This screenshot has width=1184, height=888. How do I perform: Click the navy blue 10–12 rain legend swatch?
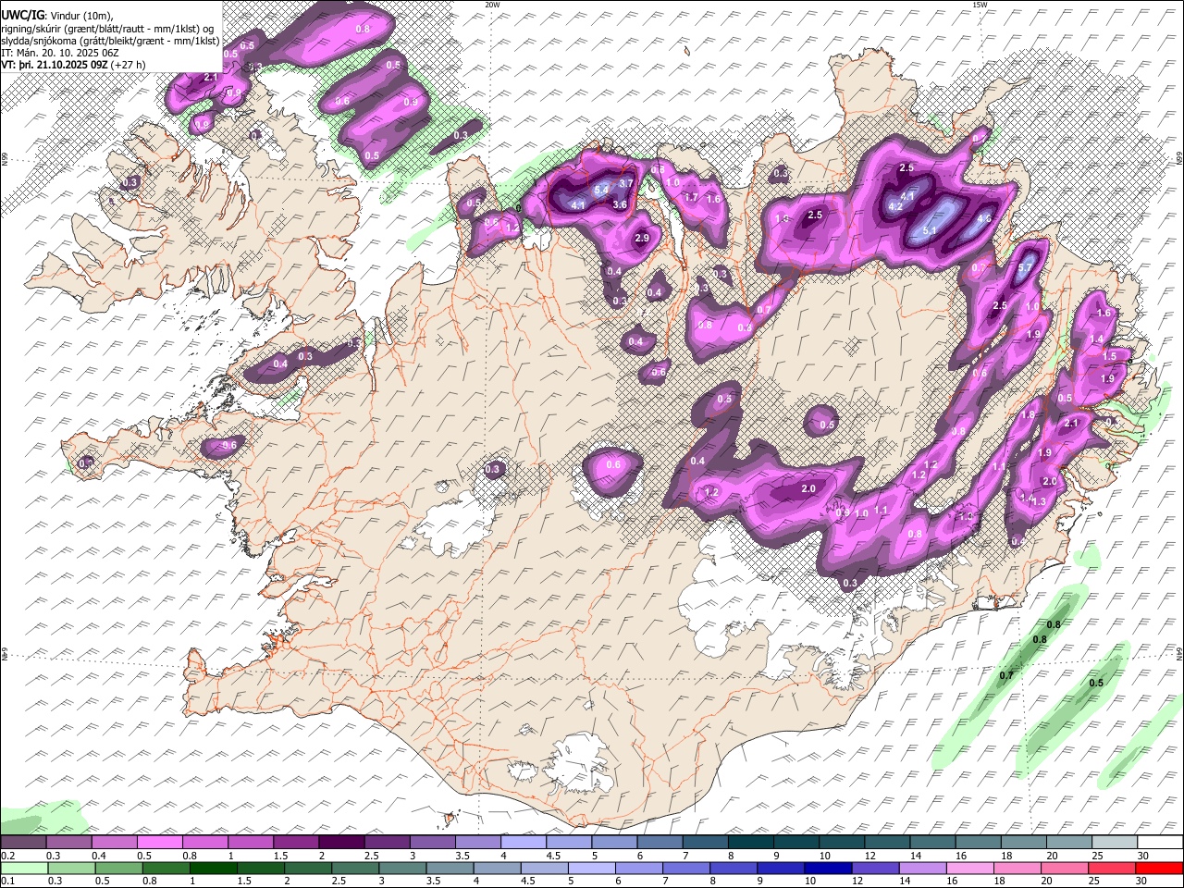click(x=830, y=868)
